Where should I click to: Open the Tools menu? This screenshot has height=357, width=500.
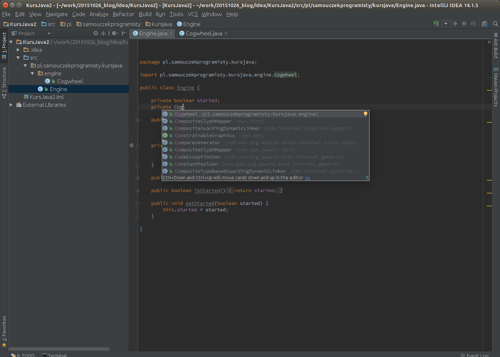click(176, 14)
